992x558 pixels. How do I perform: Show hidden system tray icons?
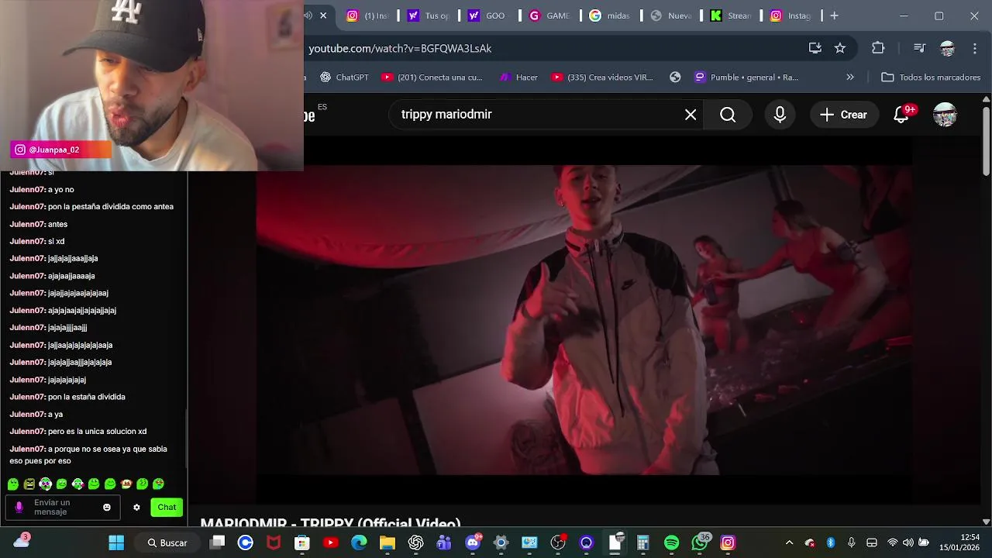pos(789,542)
